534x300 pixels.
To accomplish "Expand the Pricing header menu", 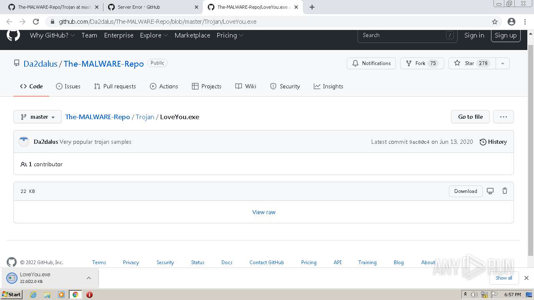I will tap(230, 35).
